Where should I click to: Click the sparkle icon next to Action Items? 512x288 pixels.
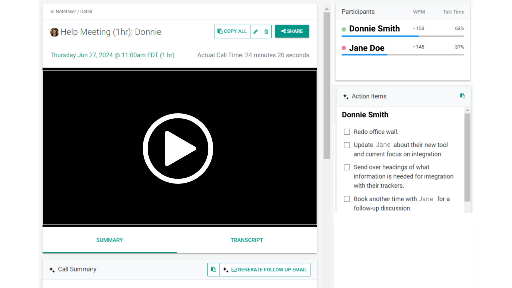point(346,96)
